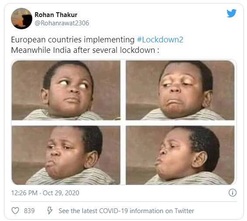Click the lightning bolt icon

[x=50, y=211]
